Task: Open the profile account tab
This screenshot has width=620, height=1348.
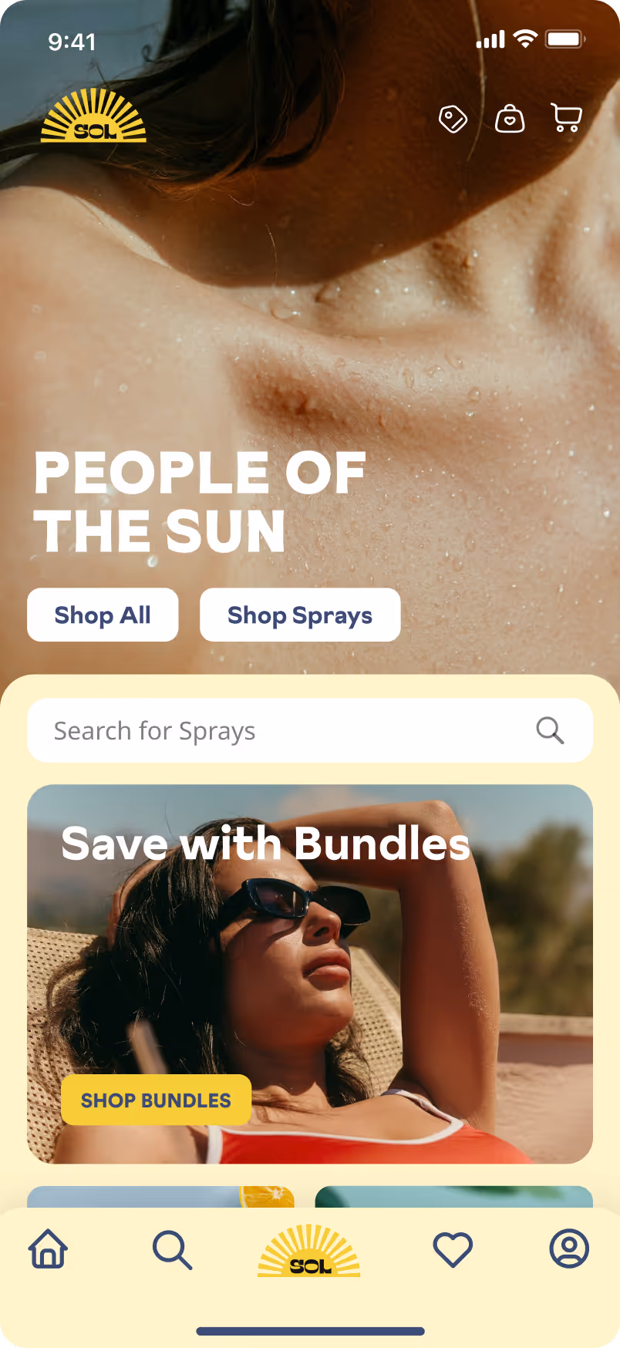Action: 569,1249
